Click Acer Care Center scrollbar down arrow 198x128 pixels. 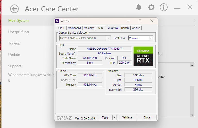pos(192,115)
